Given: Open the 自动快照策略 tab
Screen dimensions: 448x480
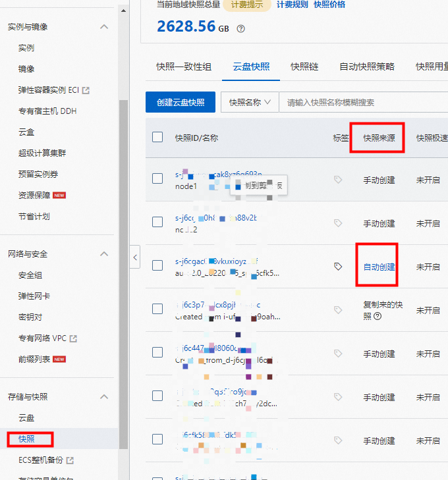Looking at the screenshot, I should point(367,67).
